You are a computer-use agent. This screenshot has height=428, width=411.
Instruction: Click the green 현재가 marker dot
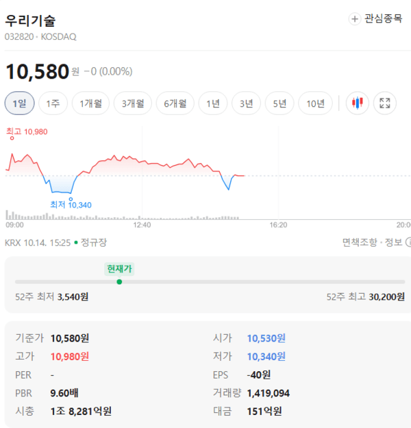pyautogui.click(x=119, y=281)
